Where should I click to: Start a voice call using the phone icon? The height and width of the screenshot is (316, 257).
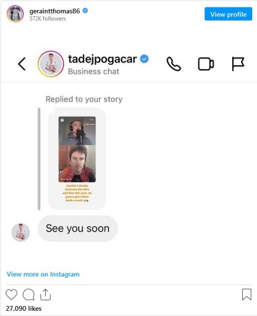click(174, 64)
